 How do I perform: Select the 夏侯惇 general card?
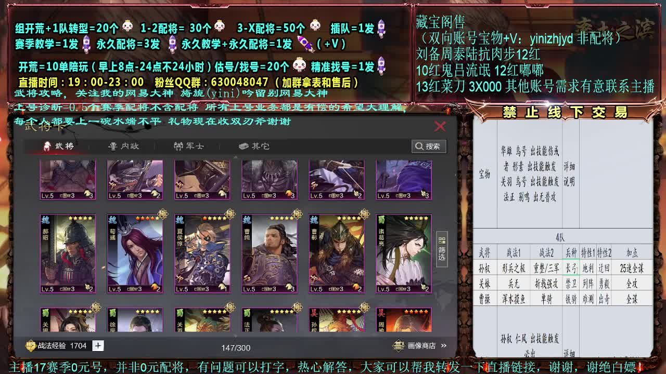(202, 254)
